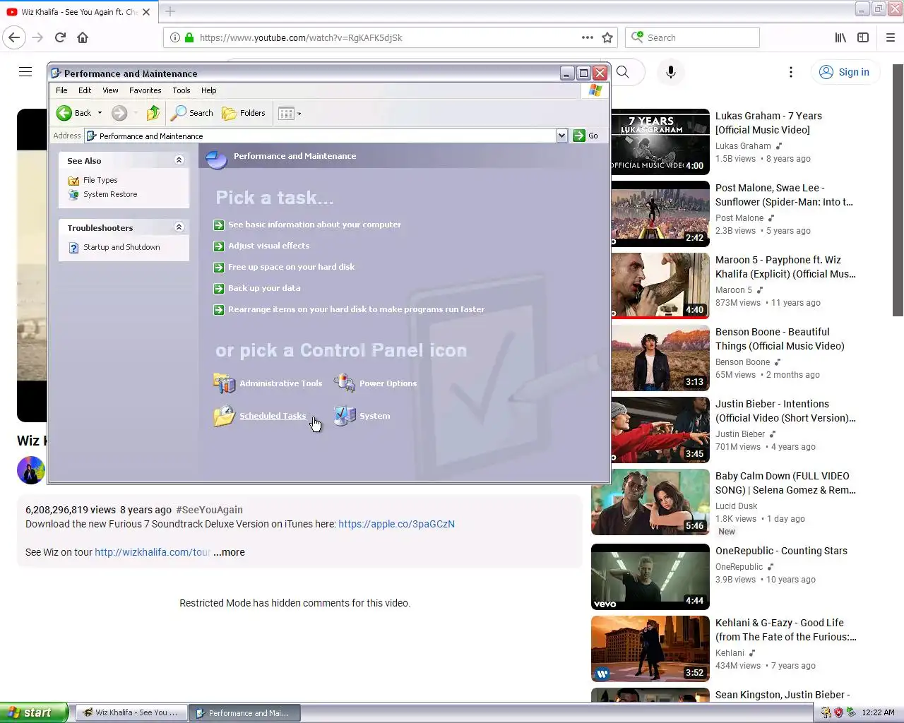Switch to Performance and Maintenance taskbar item

click(244, 713)
